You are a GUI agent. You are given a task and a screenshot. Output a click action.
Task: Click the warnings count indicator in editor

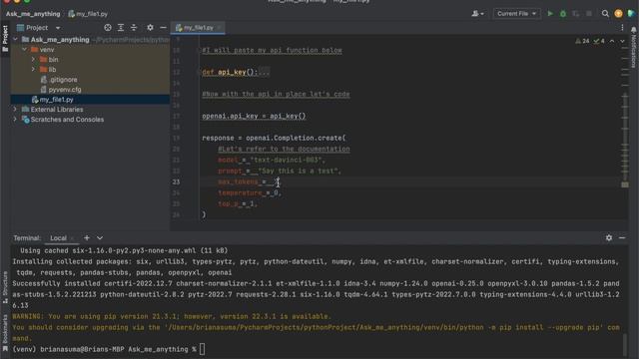coord(582,41)
